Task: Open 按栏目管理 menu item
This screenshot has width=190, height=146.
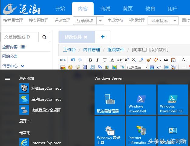Action: (13, 20)
